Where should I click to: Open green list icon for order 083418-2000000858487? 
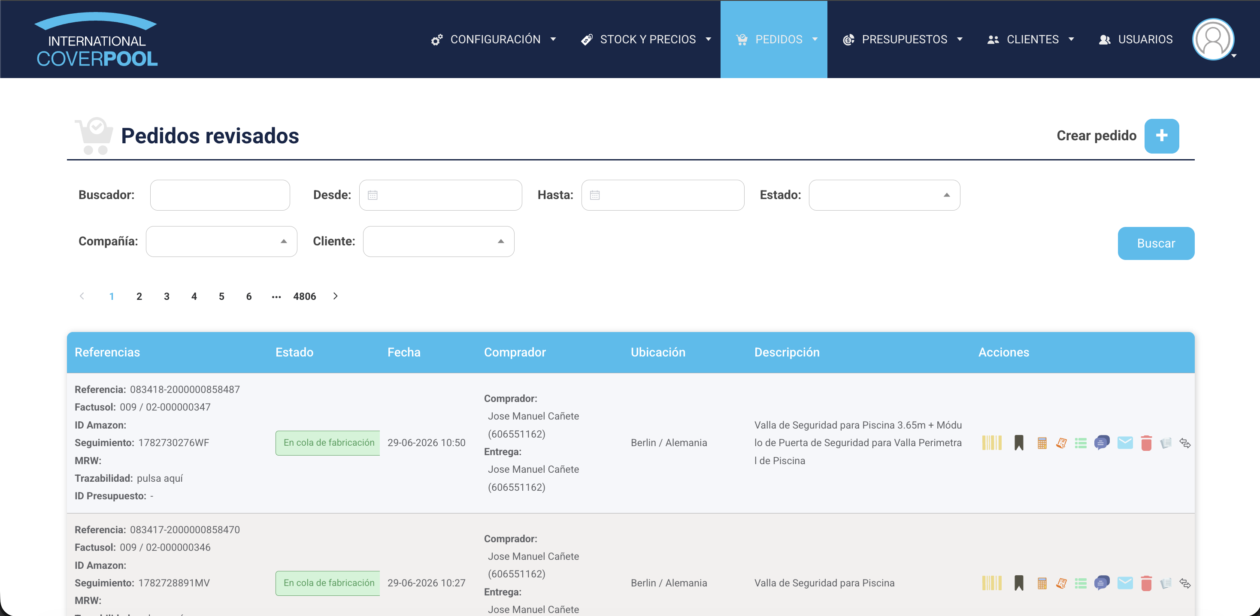1081,444
